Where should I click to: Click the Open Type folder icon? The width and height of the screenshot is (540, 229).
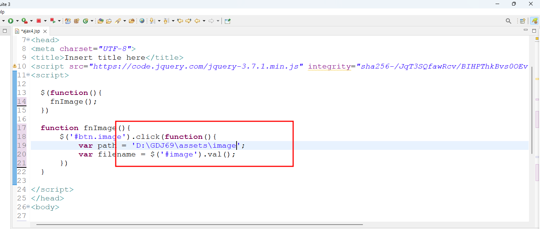[100, 21]
